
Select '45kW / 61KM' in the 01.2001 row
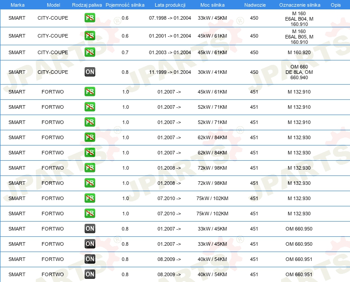(x=212, y=36)
